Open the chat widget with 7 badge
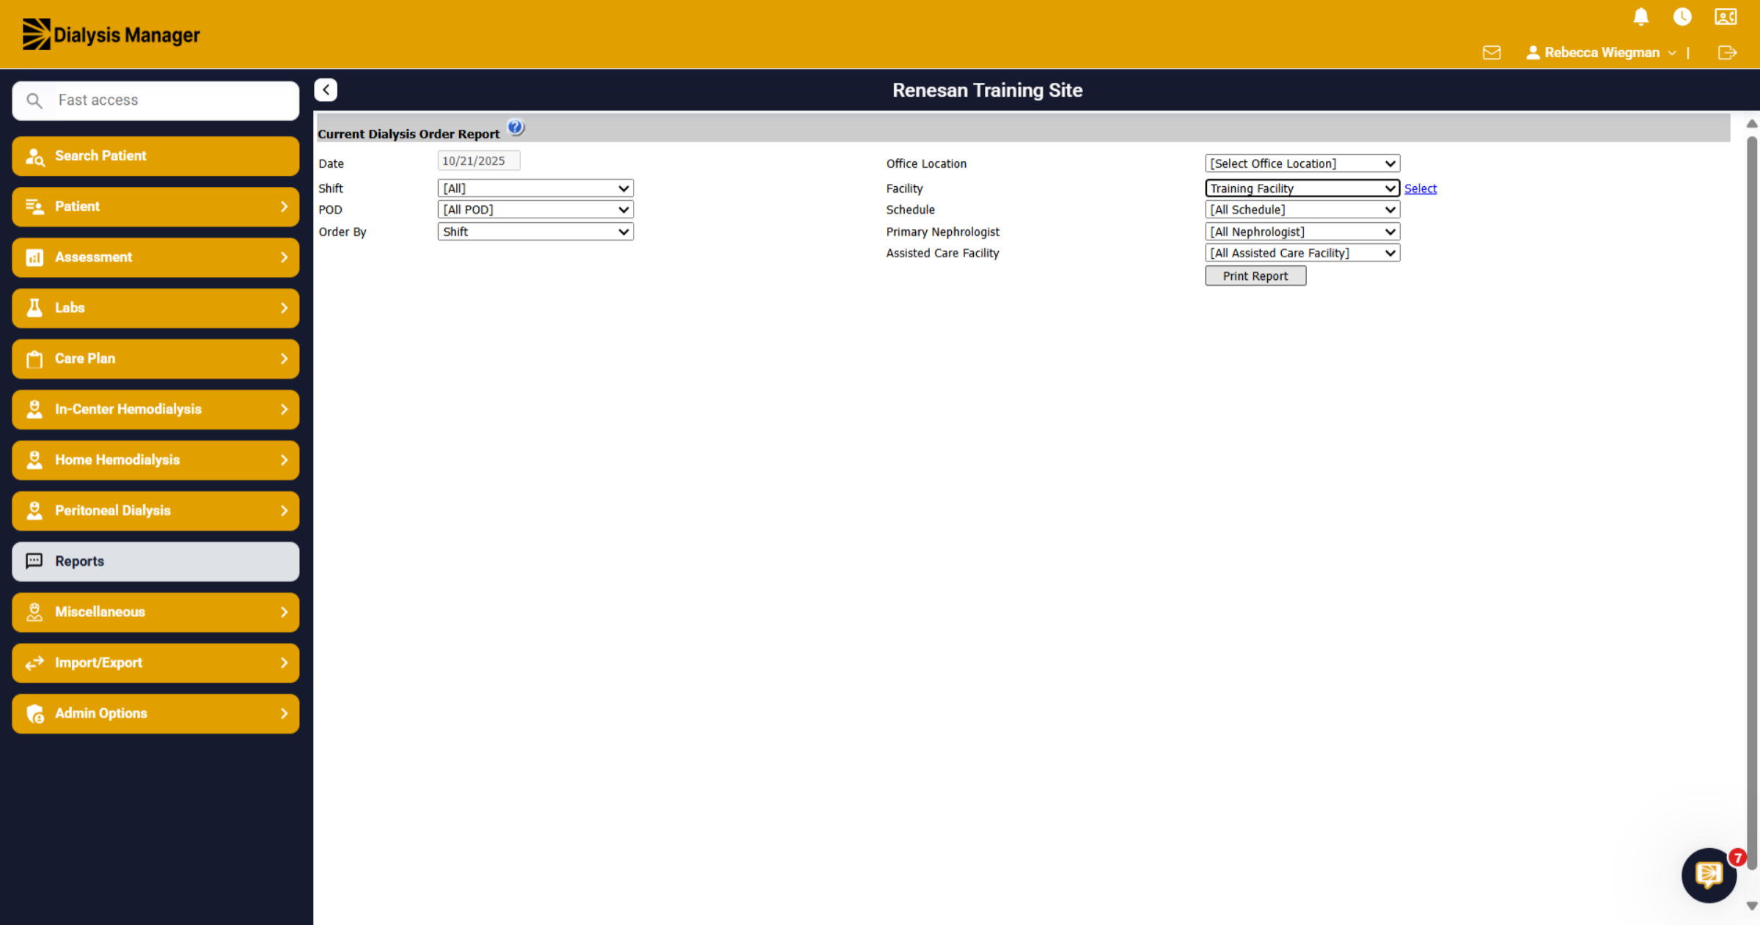Screen dimensions: 1760x925 point(1709,874)
